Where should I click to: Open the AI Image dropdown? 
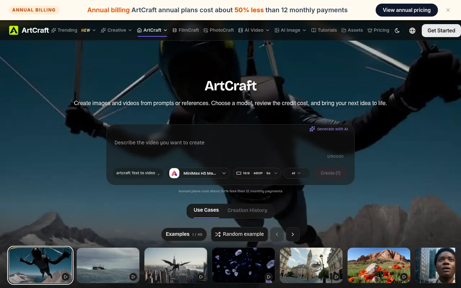290,30
